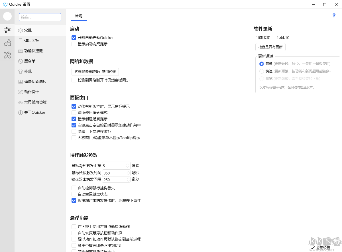This screenshot has width=342, height=252.
Task: Click the keyboard icon beside 功能快捷键
Action: point(21,51)
